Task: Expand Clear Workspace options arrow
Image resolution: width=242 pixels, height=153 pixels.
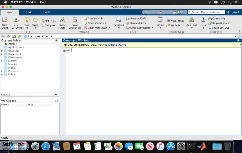Action: point(110,28)
